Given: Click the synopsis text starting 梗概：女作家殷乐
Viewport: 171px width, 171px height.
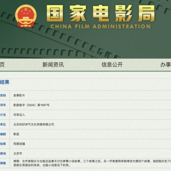Looking at the screenshot, I should coord(92,163).
